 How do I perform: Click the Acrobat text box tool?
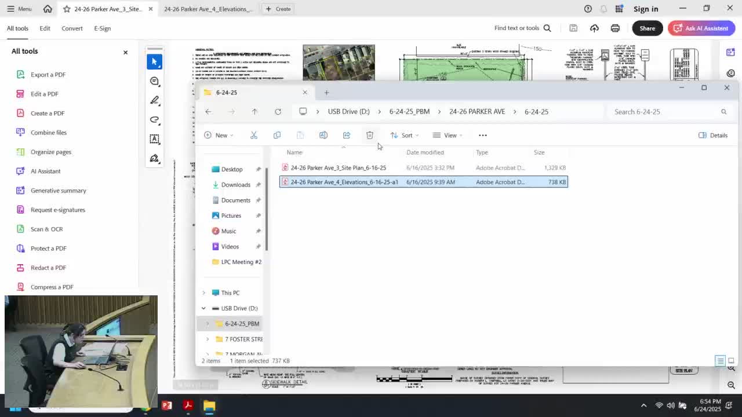tap(154, 139)
